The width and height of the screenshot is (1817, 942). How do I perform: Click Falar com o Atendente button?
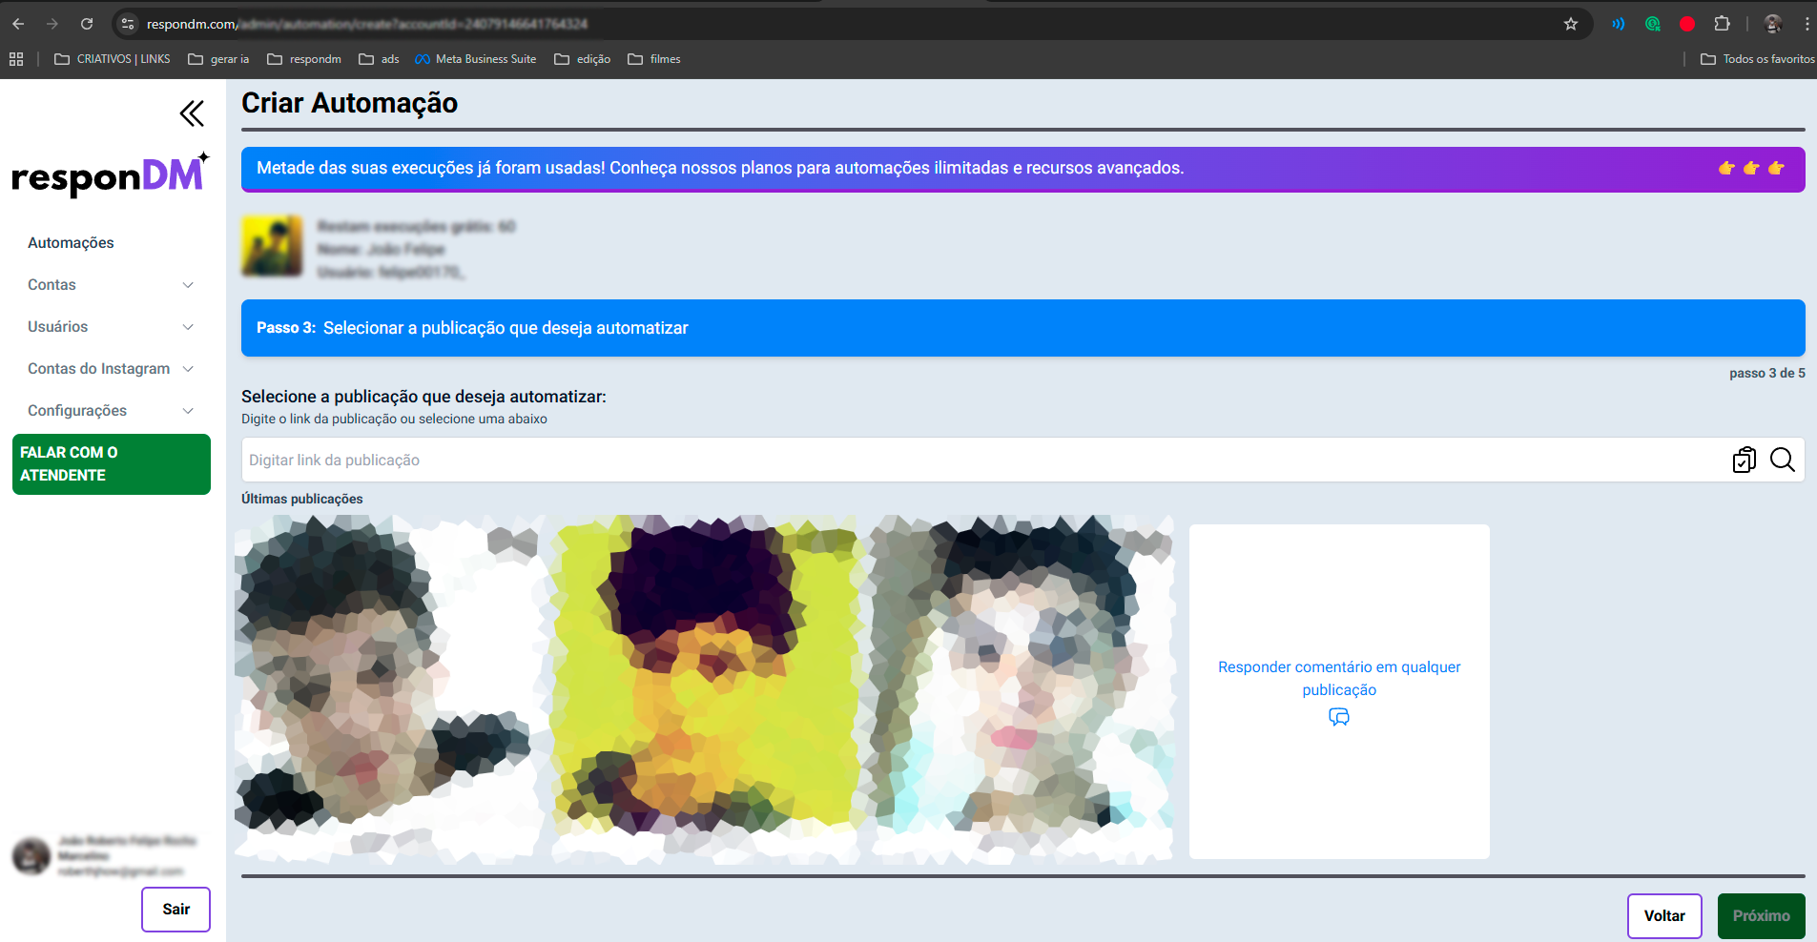tap(111, 464)
